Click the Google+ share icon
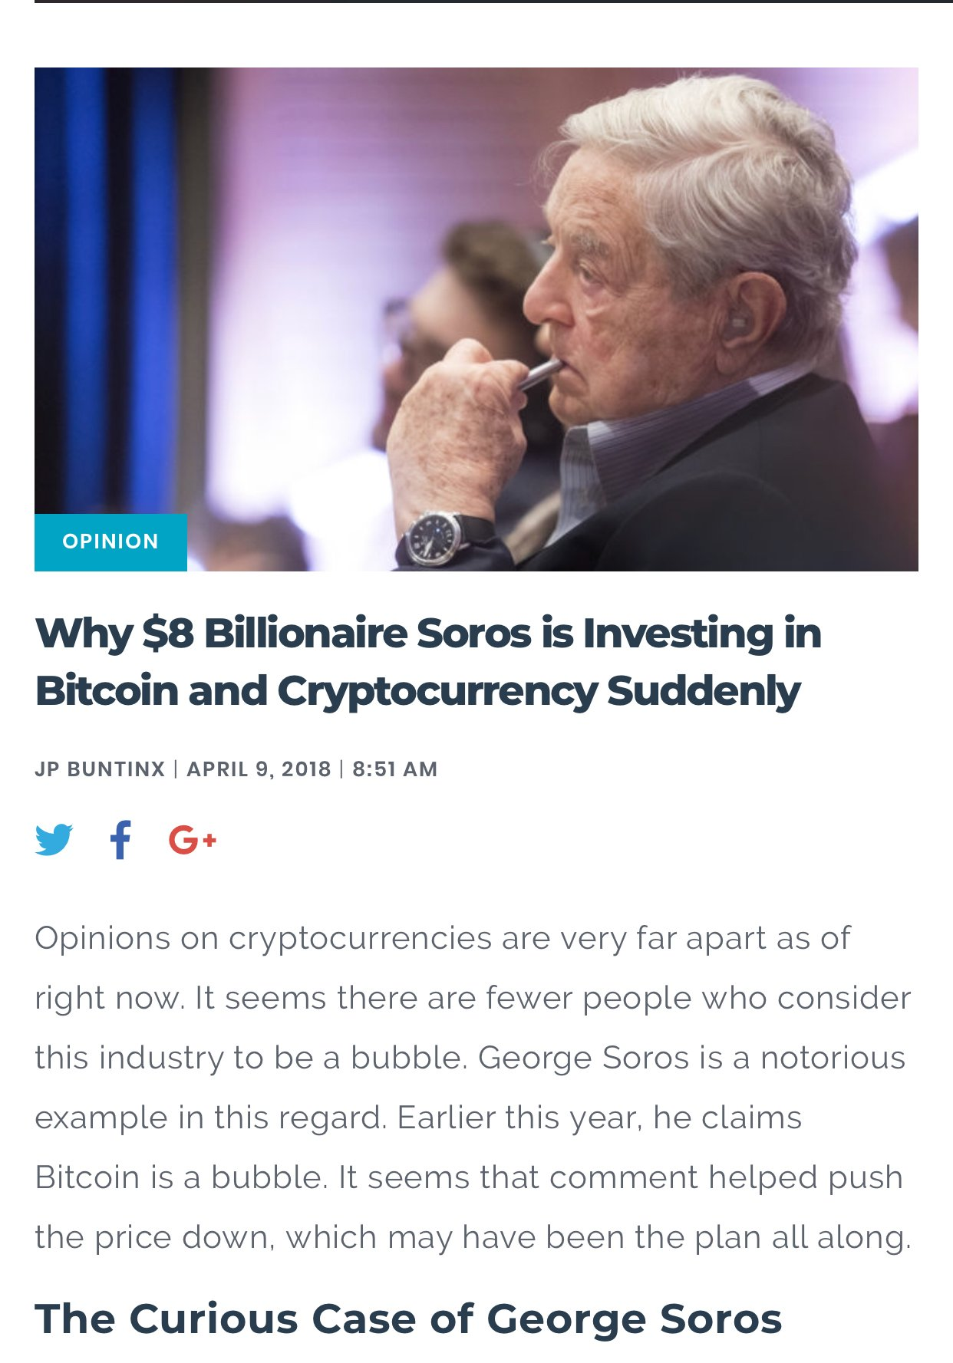 [192, 840]
